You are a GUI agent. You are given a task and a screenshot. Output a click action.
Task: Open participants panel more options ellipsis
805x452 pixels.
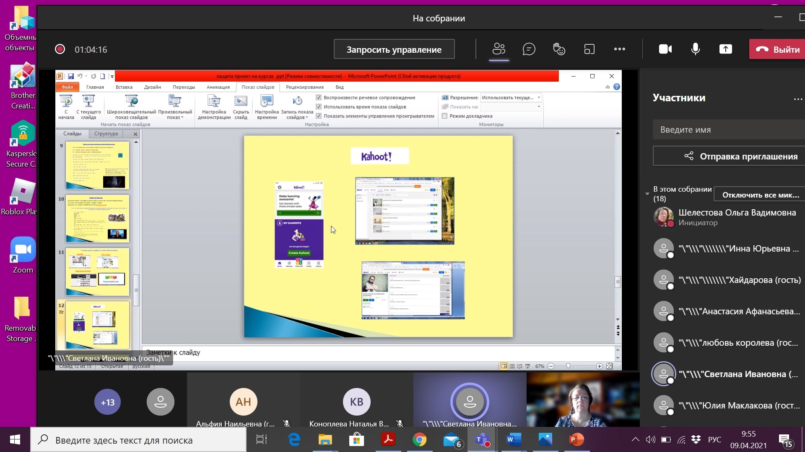pyautogui.click(x=797, y=99)
